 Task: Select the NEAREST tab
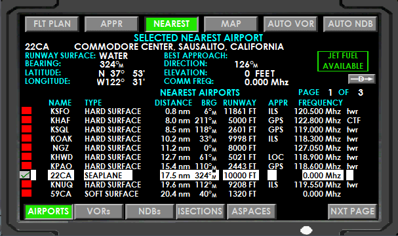[x=171, y=24]
